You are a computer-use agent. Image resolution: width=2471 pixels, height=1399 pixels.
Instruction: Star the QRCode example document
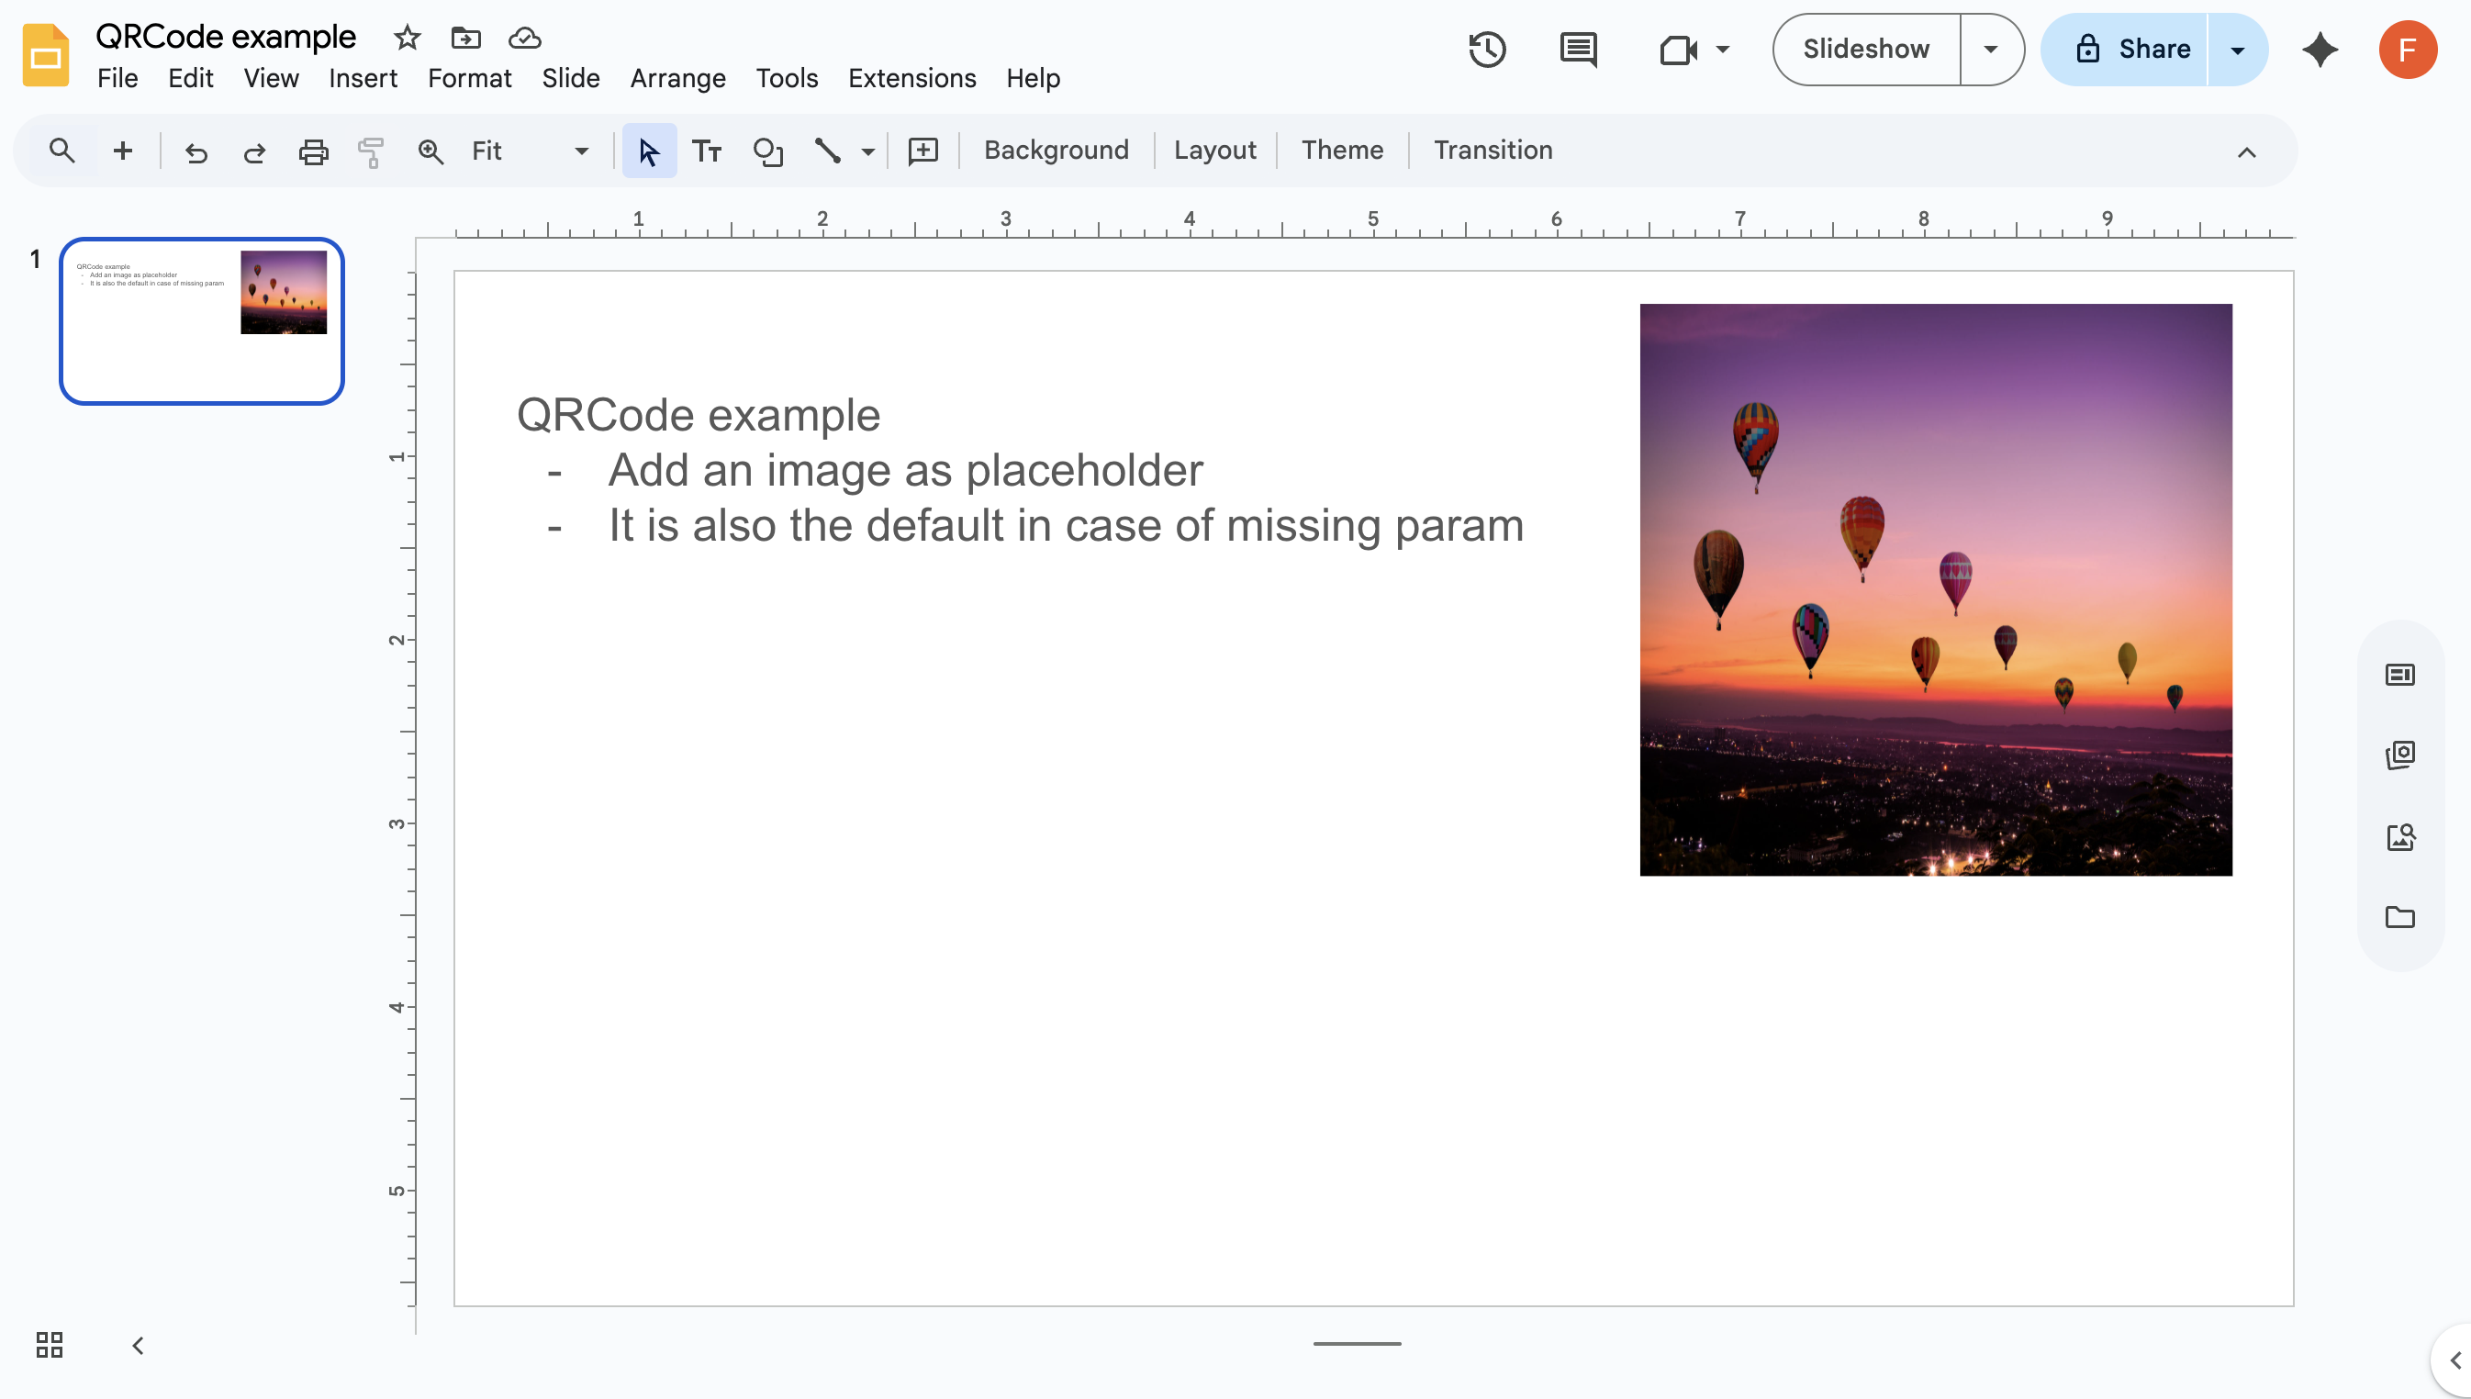click(x=408, y=38)
